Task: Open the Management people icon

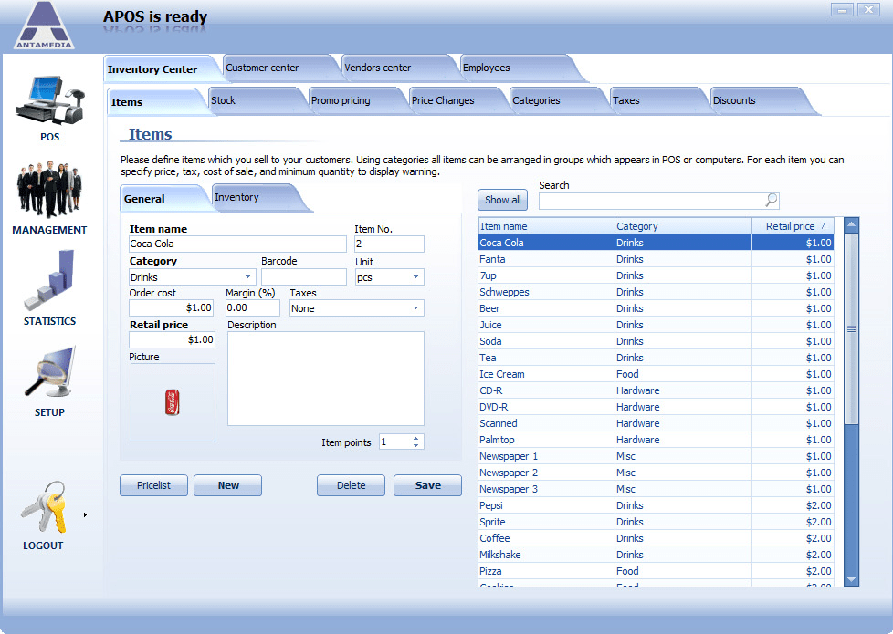Action: click(x=49, y=190)
